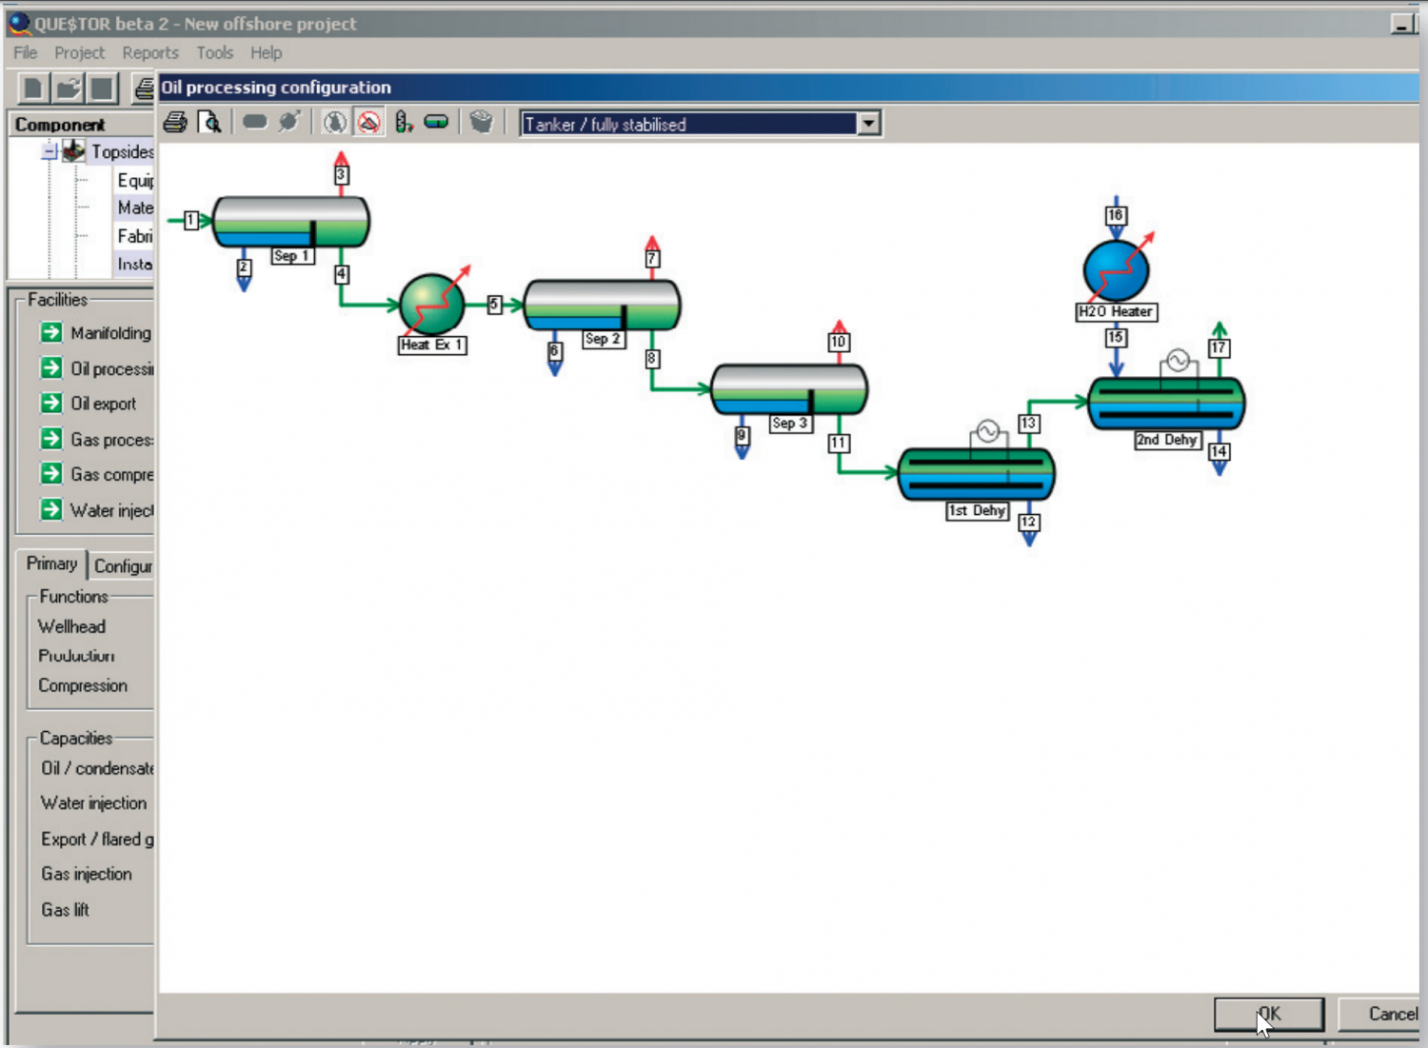
Task: Click stream label 17 on 2nd Dehy
Action: 1219,348
